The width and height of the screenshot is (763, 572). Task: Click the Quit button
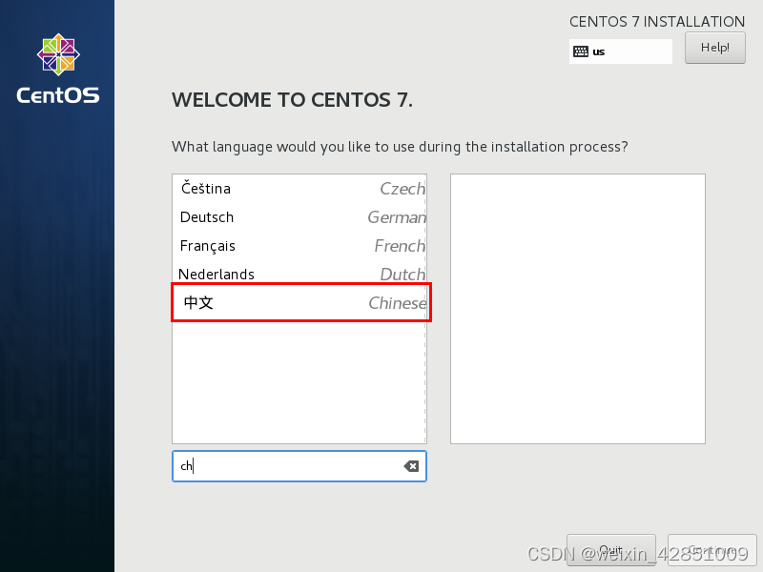point(611,550)
